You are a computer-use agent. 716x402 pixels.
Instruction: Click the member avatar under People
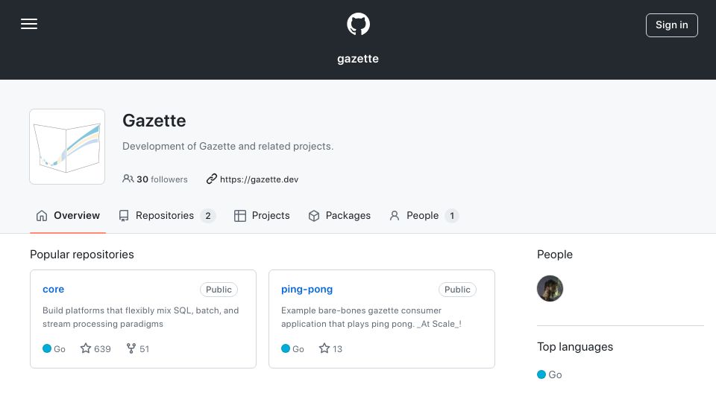tap(550, 289)
